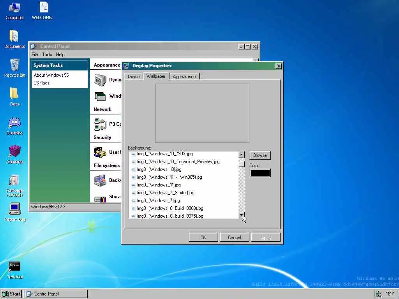The width and height of the screenshot is (399, 299).
Task: Open OS Flags link
Action: [x=41, y=83]
